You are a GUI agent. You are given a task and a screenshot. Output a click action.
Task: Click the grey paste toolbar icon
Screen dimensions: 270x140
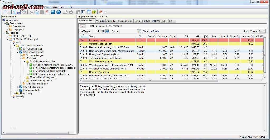42,12
